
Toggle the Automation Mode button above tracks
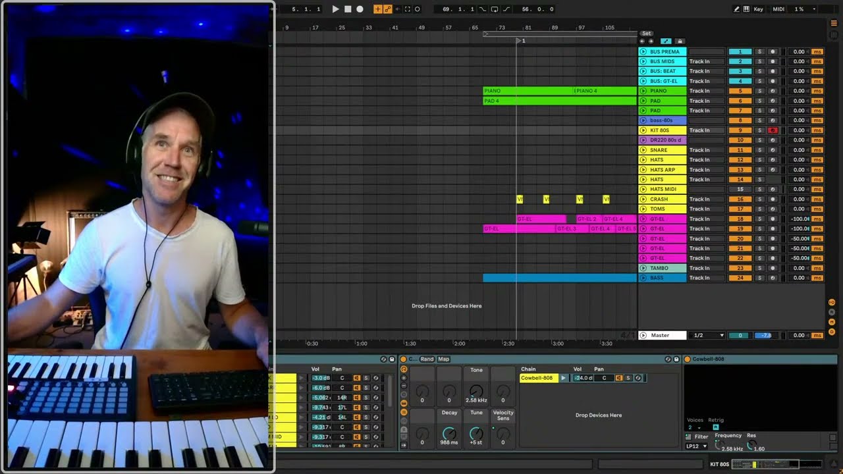666,41
